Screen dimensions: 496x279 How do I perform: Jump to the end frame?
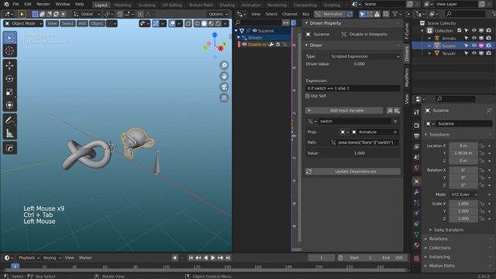point(228,258)
